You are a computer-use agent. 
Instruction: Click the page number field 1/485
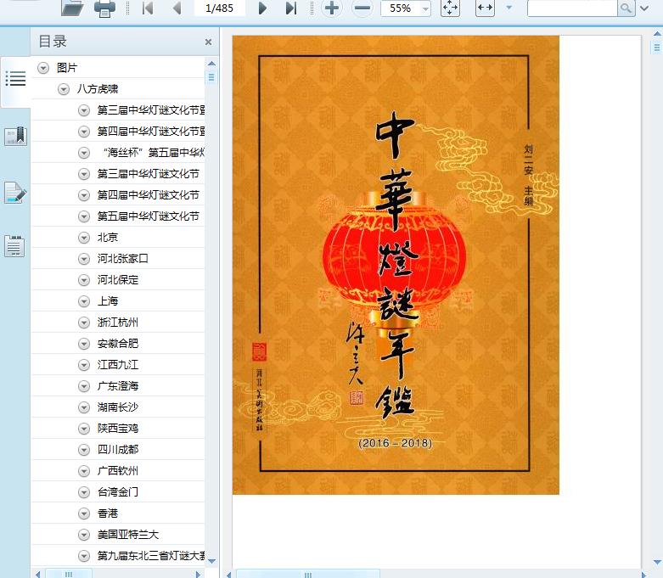pos(220,8)
